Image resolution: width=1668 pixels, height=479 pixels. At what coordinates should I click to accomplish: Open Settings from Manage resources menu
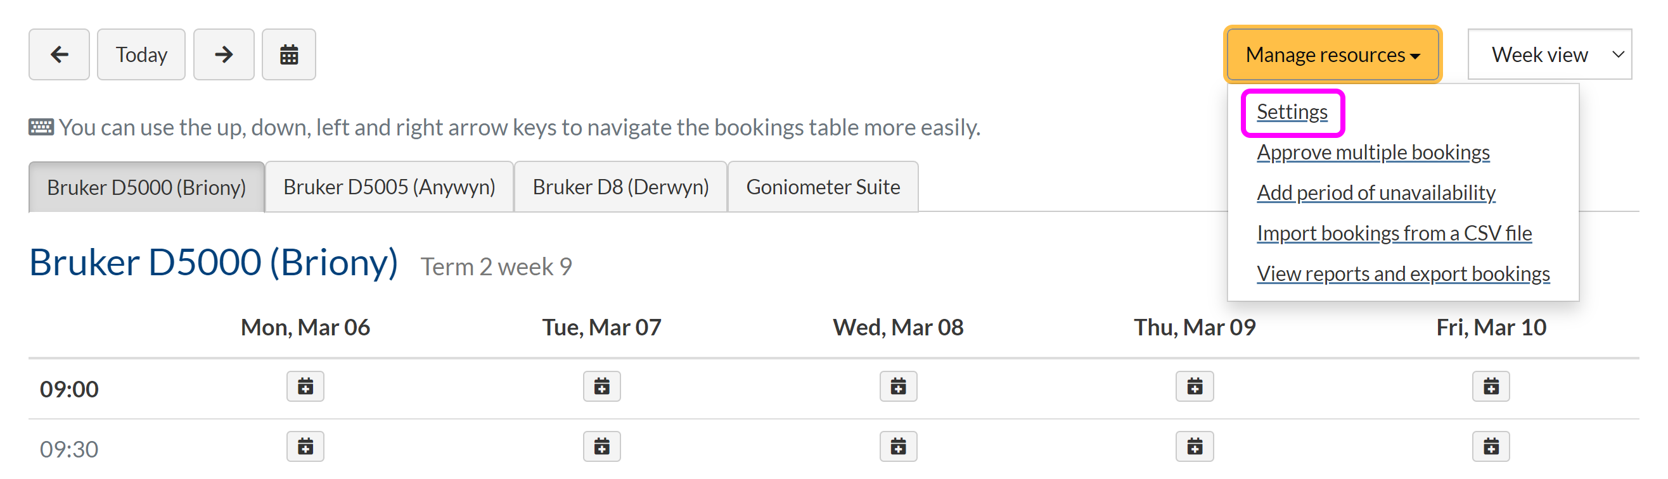(1292, 112)
